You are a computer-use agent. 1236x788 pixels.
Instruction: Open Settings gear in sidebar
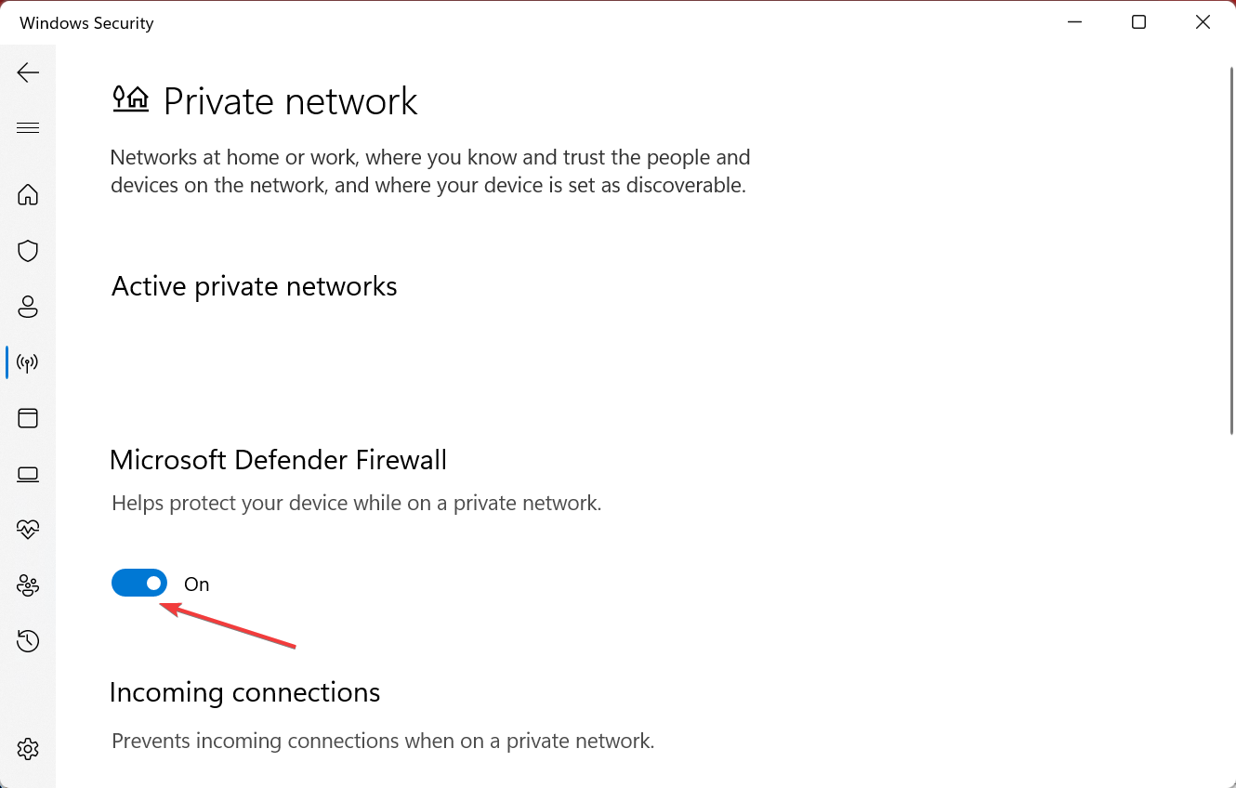click(x=28, y=748)
